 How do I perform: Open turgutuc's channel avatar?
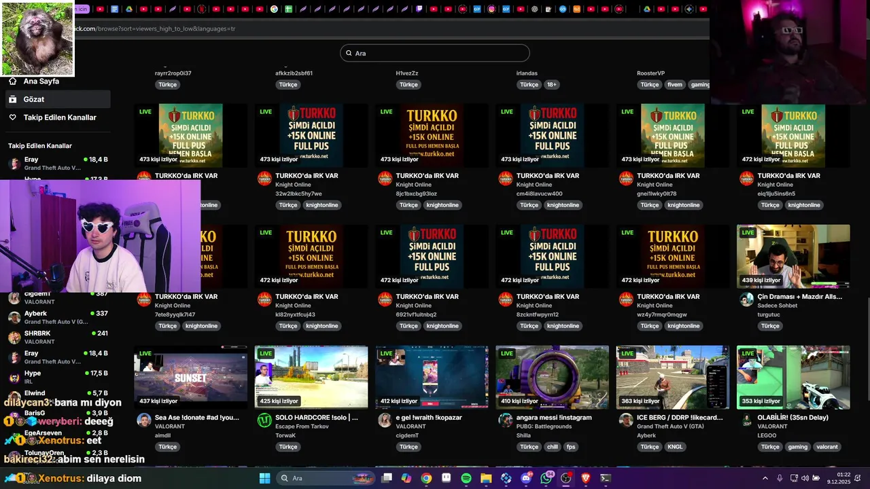[x=746, y=300]
